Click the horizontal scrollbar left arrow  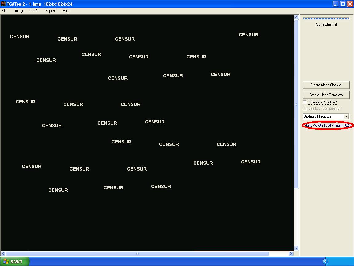(3, 254)
